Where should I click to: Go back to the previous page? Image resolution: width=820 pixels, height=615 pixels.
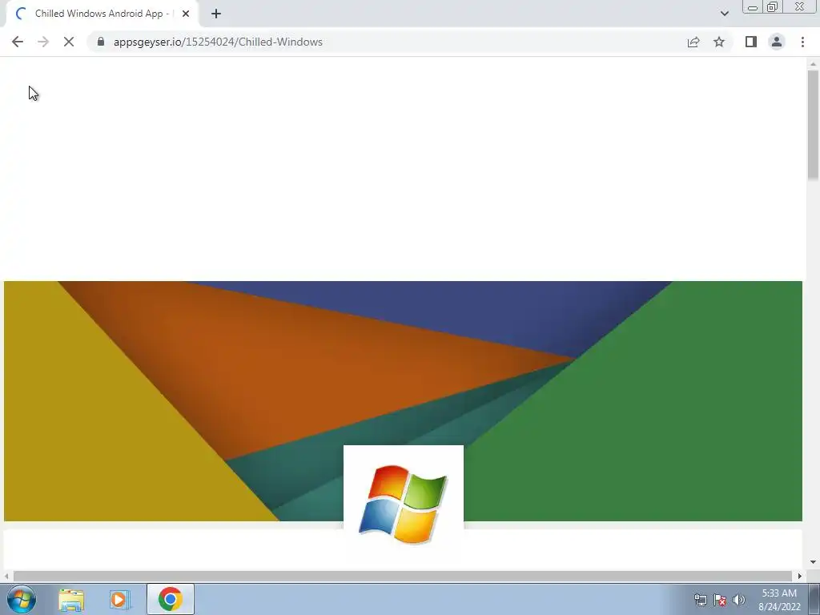tap(18, 42)
